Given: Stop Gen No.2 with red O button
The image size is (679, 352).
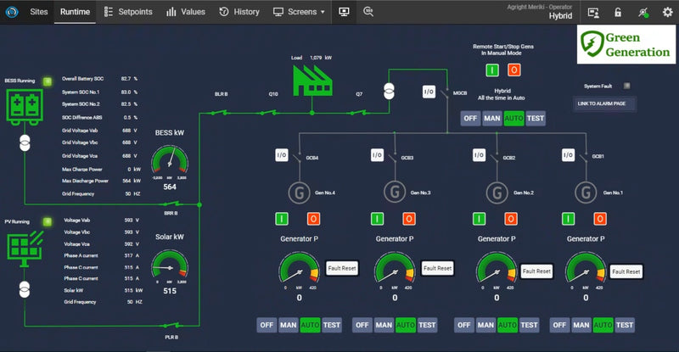Looking at the screenshot, I should pyautogui.click(x=511, y=219).
